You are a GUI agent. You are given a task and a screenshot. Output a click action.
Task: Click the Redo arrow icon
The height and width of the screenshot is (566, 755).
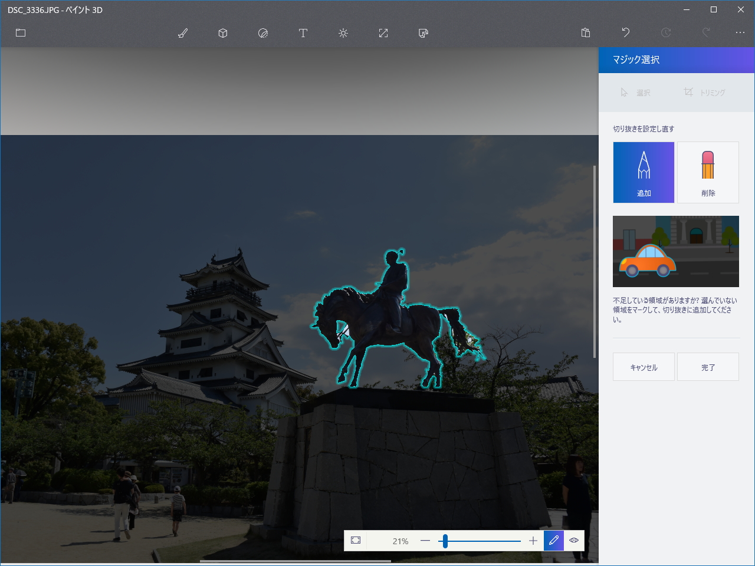pyautogui.click(x=706, y=33)
